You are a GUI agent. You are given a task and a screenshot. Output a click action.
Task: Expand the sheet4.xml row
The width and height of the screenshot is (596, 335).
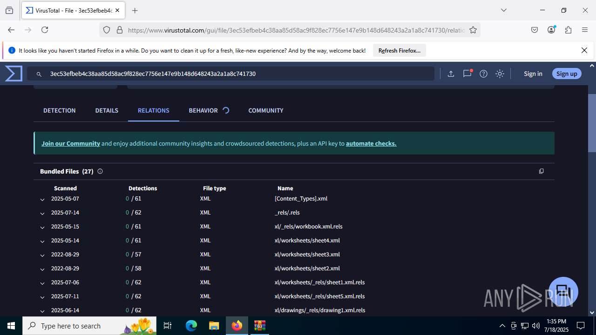(x=42, y=241)
